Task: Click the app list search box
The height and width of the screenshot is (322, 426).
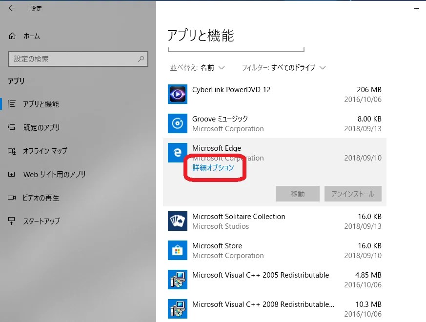Action: 236,49
